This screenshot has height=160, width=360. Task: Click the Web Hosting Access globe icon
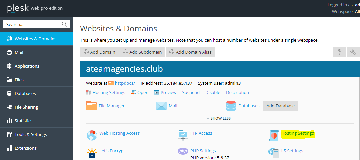pyautogui.click(x=92, y=135)
